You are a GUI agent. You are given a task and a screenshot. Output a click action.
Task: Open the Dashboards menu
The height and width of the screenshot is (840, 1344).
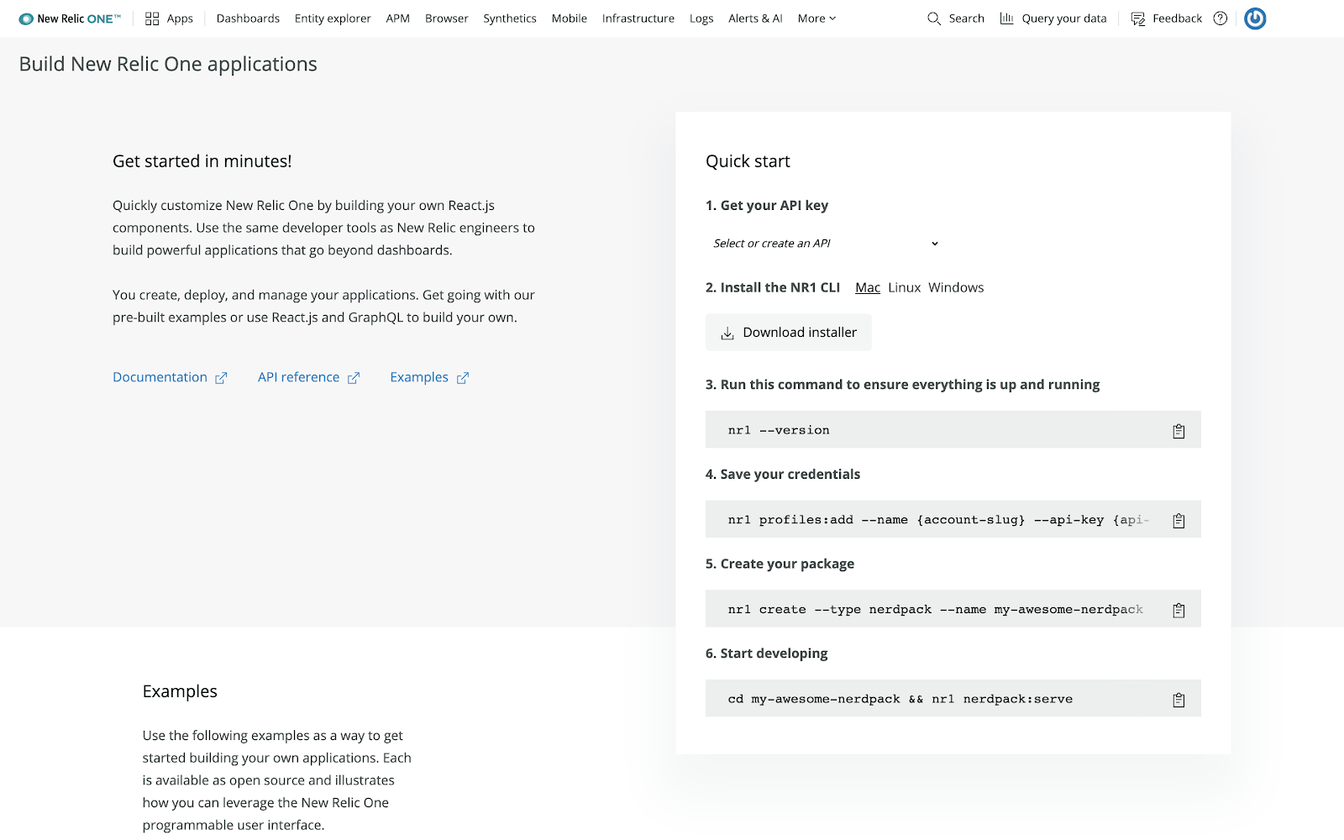[248, 18]
